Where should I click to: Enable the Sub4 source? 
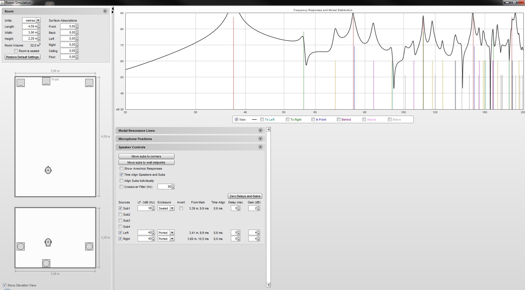[120, 227]
